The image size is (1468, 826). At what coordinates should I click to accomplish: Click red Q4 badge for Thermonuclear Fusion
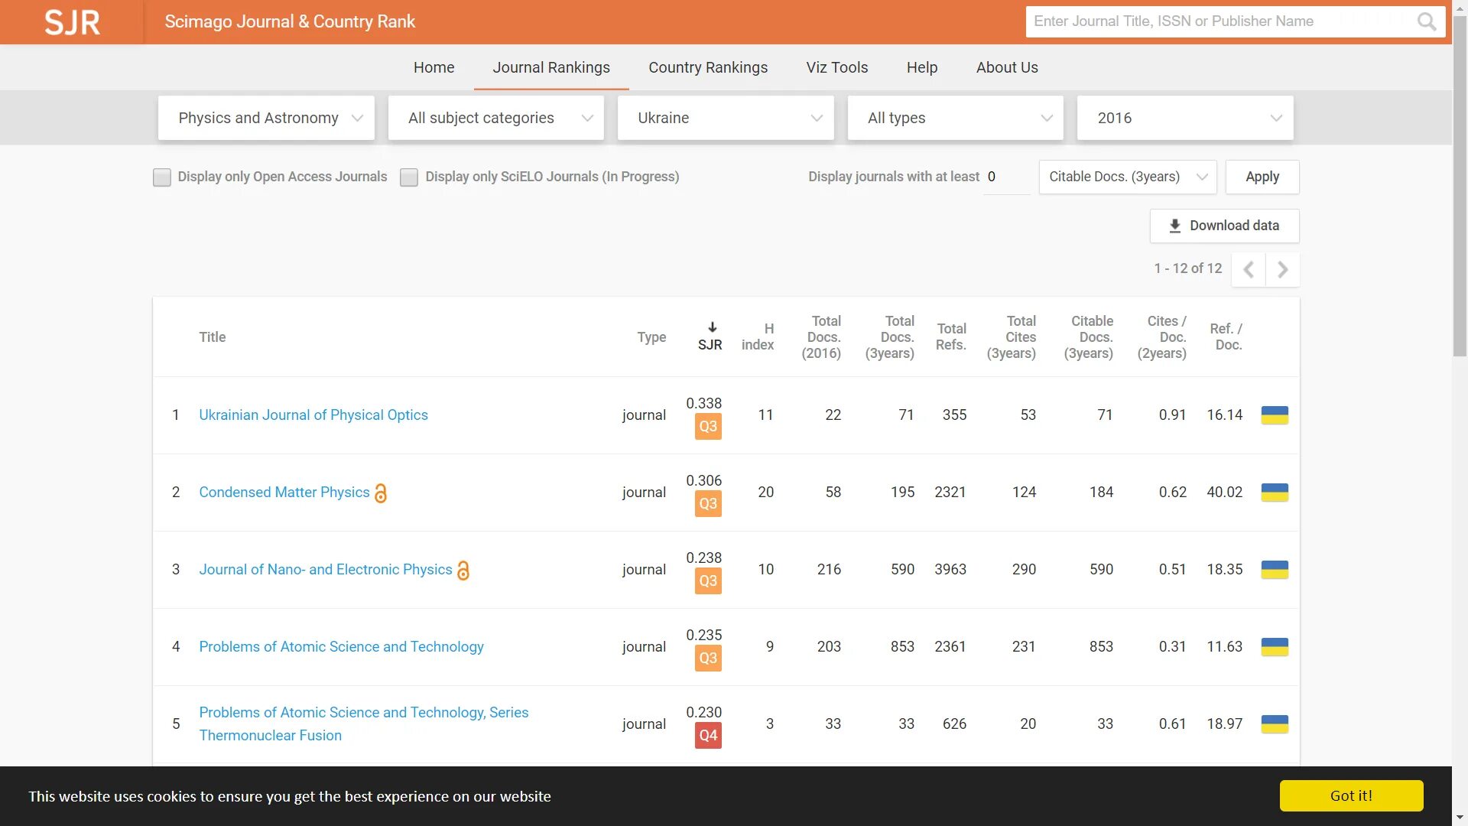[x=708, y=736]
